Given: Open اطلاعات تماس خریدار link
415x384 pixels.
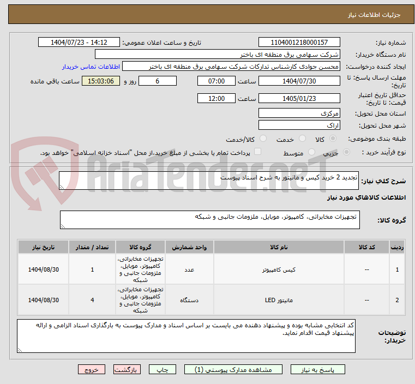Looking at the screenshot, I should (x=91, y=67).
